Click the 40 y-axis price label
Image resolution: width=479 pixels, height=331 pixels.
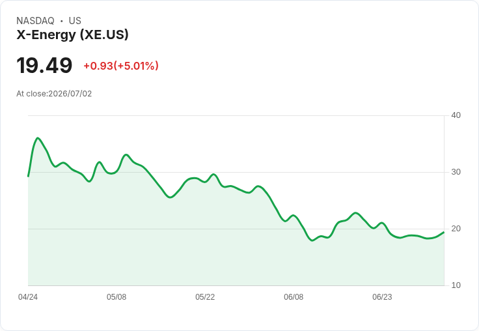point(456,115)
